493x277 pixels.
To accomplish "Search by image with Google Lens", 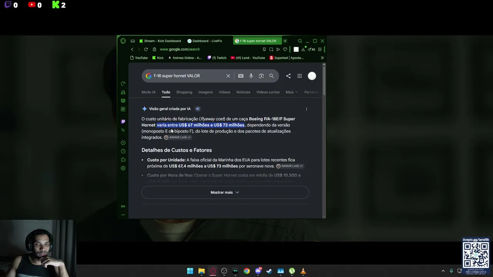I will pyautogui.click(x=261, y=76).
